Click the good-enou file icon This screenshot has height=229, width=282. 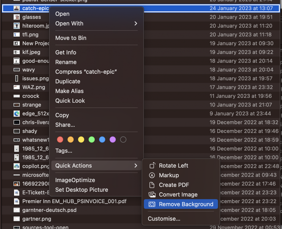point(17,61)
